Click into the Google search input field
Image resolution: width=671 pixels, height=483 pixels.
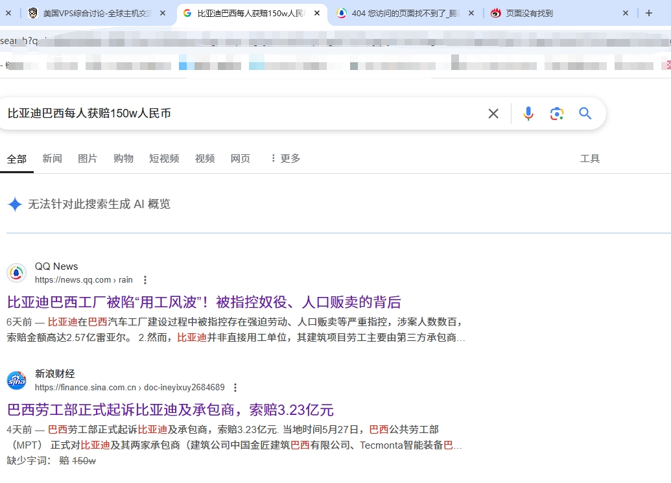click(x=244, y=113)
